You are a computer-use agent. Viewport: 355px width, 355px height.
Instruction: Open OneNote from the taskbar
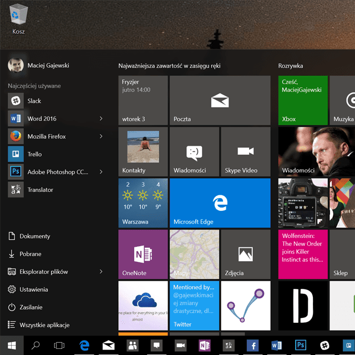(205, 345)
